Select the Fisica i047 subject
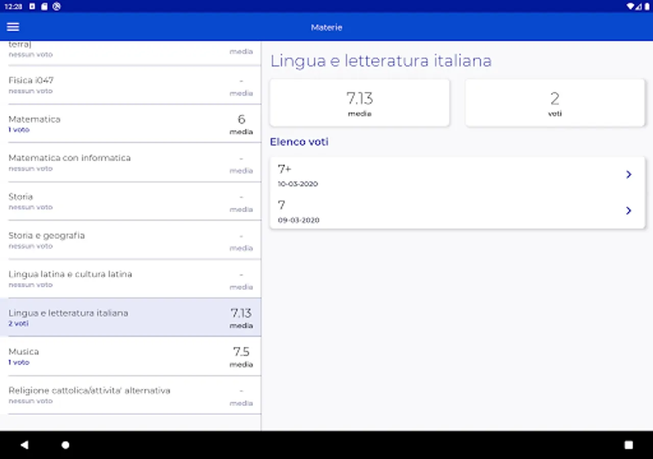 [130, 85]
